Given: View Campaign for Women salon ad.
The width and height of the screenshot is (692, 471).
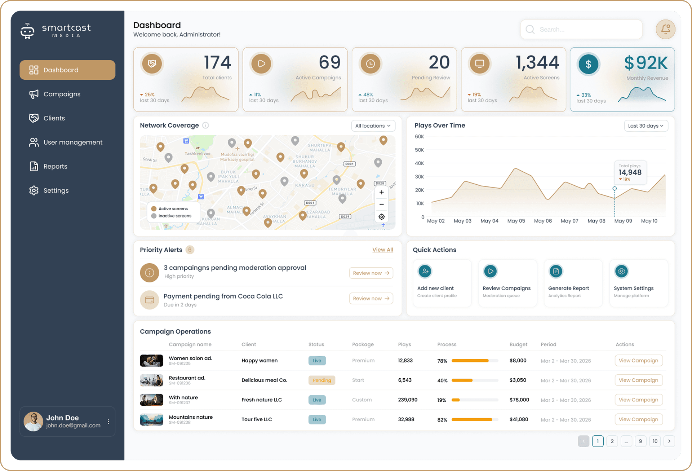Looking at the screenshot, I should (x=639, y=361).
